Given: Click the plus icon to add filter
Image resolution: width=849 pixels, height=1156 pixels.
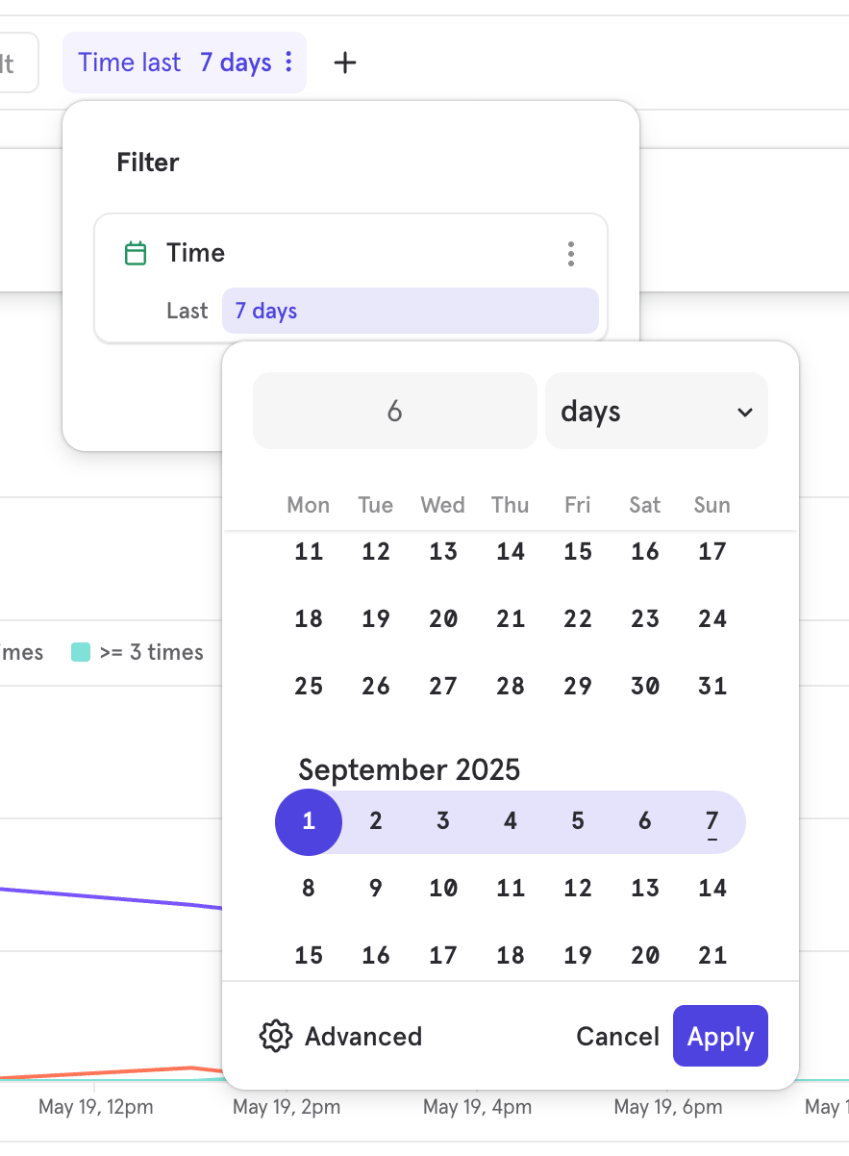Looking at the screenshot, I should (x=344, y=63).
